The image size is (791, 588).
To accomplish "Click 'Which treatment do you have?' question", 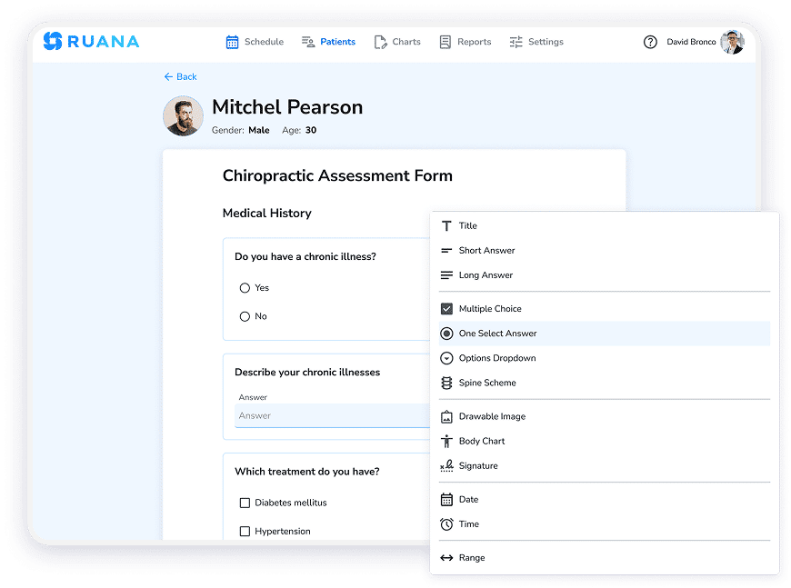I will 306,472.
